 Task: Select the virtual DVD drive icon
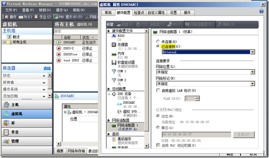(119, 112)
